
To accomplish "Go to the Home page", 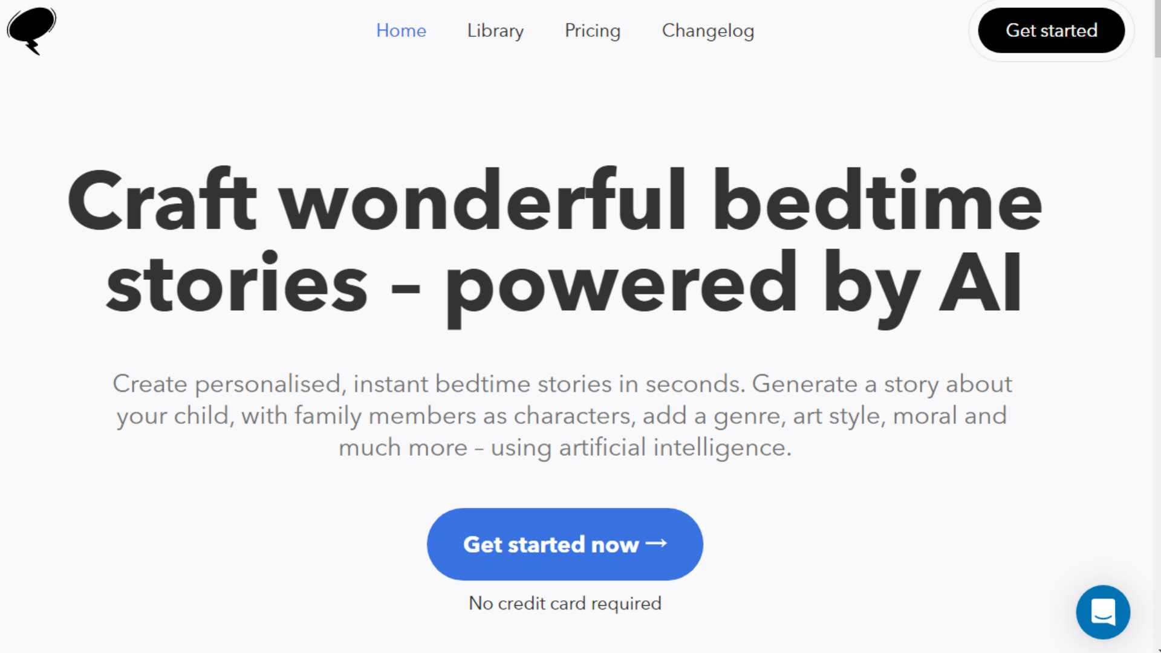I will click(401, 30).
